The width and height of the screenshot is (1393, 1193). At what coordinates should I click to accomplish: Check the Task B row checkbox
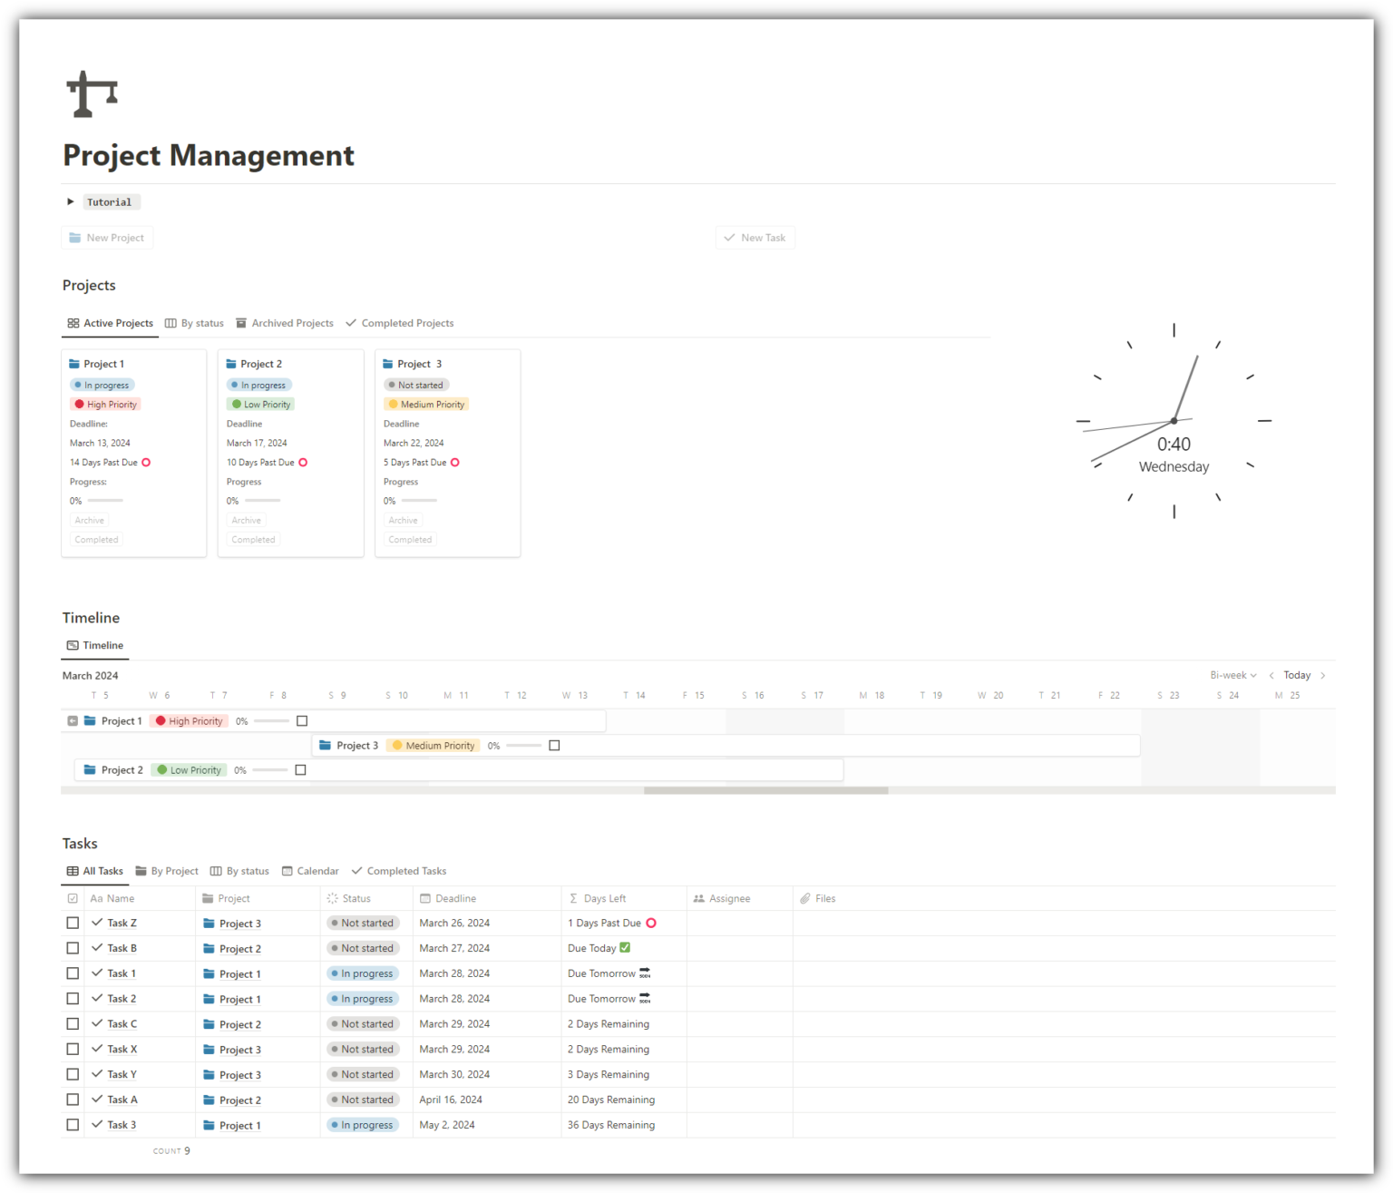coord(73,949)
